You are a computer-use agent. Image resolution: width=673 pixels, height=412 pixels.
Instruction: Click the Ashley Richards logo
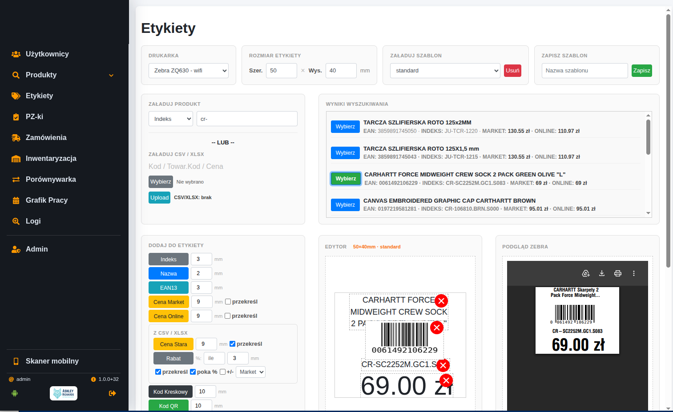[64, 393]
